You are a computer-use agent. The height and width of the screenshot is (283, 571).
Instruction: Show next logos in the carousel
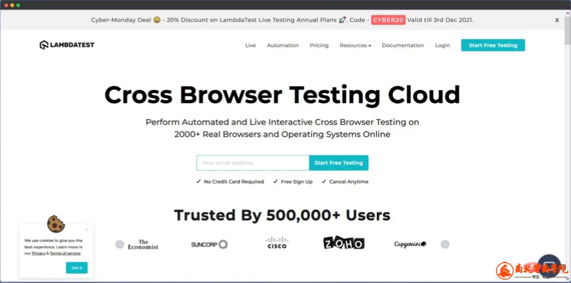pyautogui.click(x=445, y=244)
